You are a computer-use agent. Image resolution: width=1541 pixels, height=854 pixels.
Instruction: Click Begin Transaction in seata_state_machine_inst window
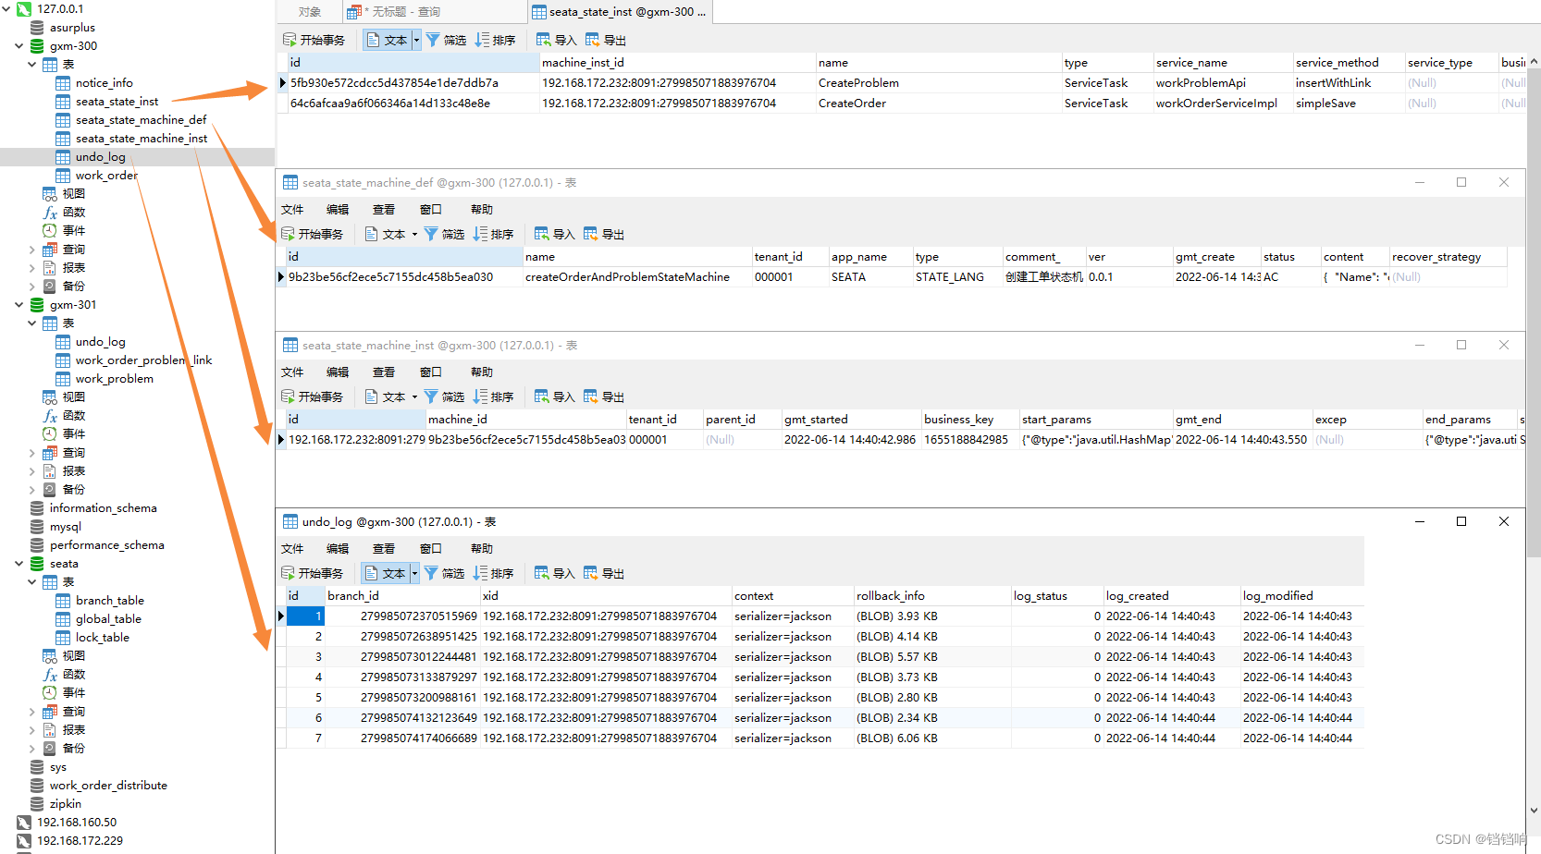(x=313, y=396)
